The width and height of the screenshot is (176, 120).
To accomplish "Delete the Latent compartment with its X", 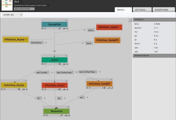I will pyautogui.click(x=66, y=55).
